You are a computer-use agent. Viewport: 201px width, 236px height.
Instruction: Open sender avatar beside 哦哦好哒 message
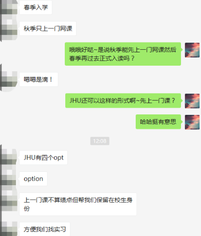tap(192, 50)
